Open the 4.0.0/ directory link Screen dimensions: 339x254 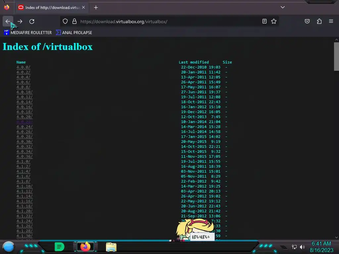(x=24, y=67)
